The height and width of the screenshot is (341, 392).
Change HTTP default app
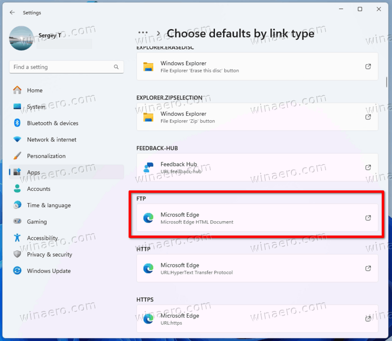click(257, 268)
